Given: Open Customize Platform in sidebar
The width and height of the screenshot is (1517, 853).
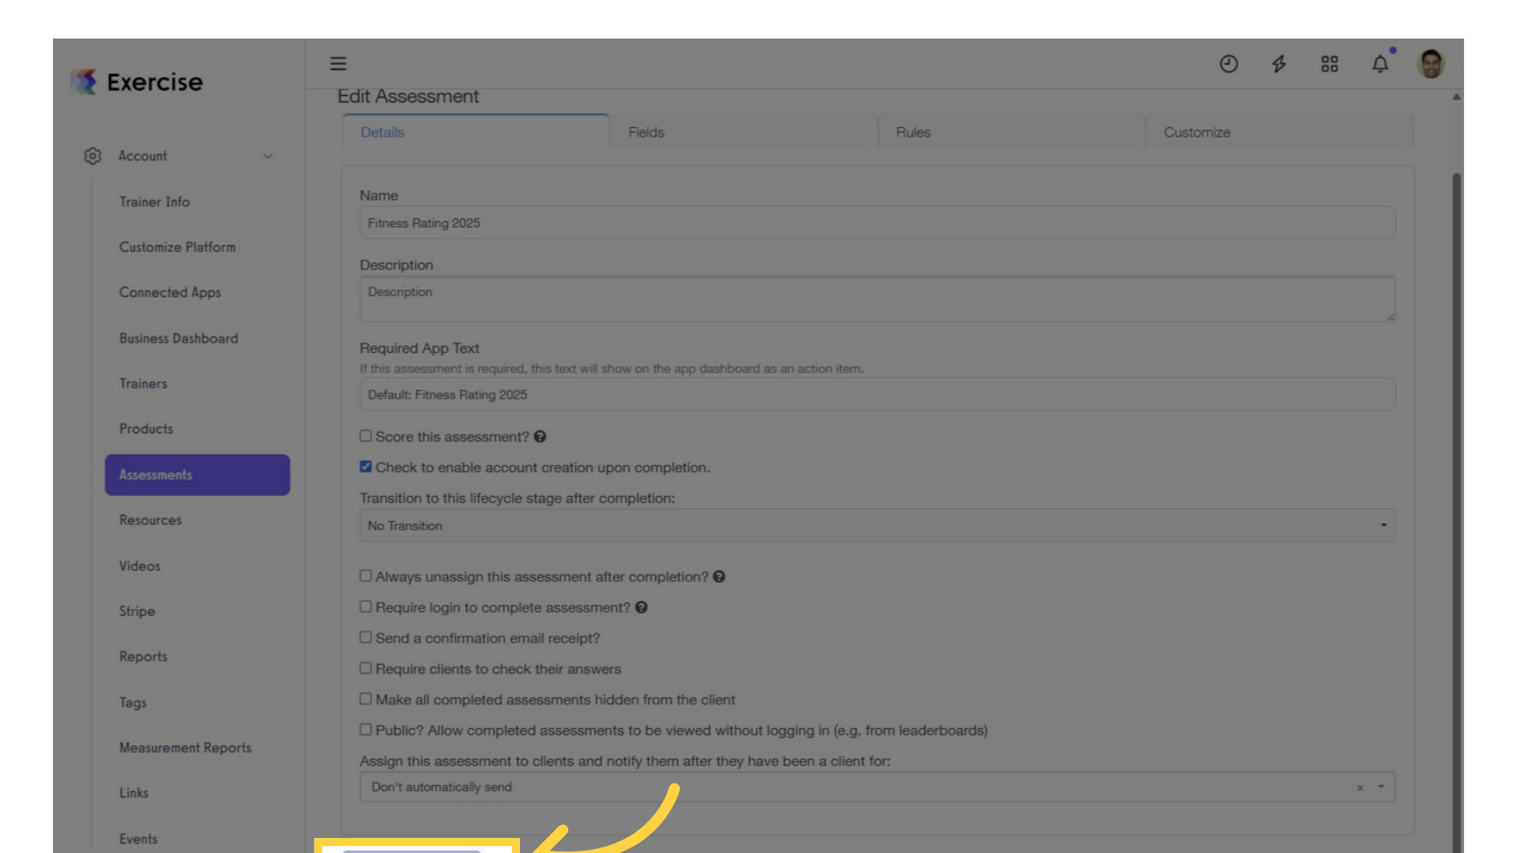Looking at the screenshot, I should (x=178, y=247).
